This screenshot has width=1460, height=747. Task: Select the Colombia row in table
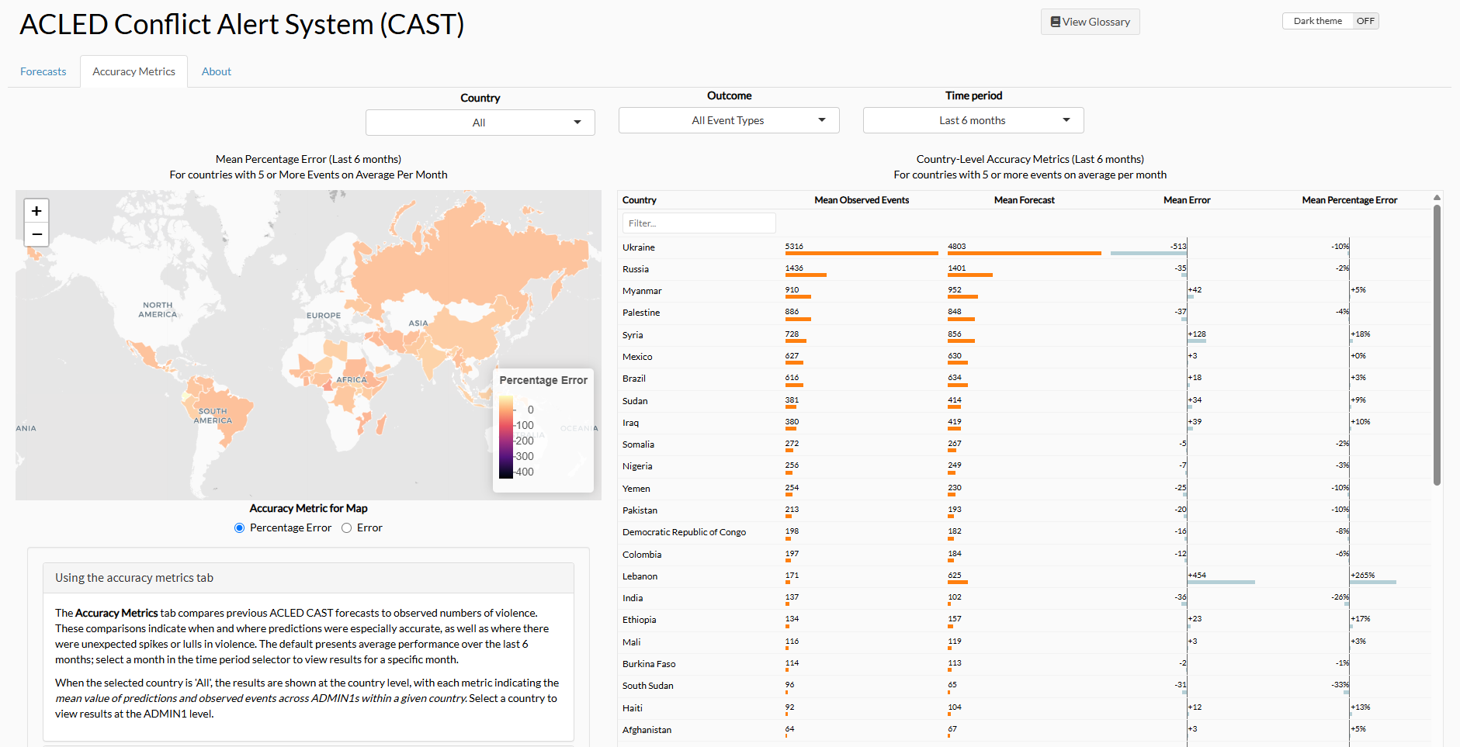click(1025, 555)
